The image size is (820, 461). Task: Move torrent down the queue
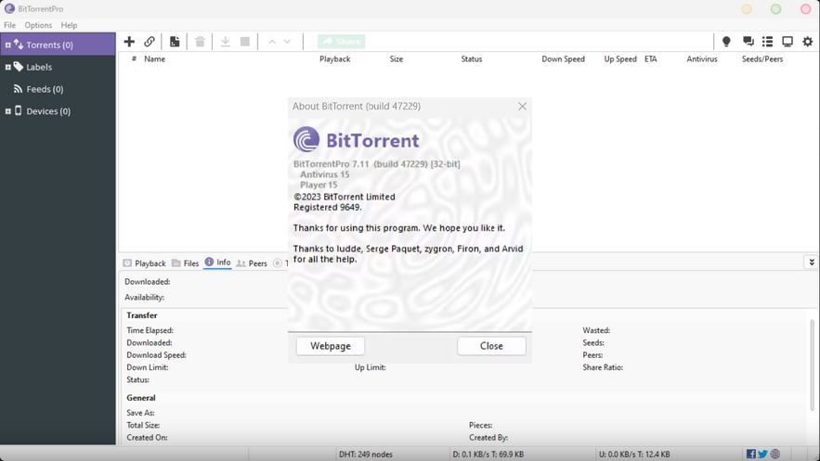pyautogui.click(x=287, y=42)
